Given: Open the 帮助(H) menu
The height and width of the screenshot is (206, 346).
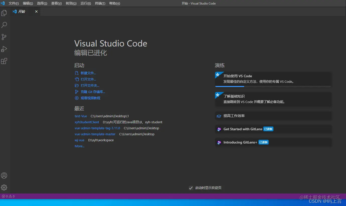Looking at the screenshot, I should click(x=115, y=3).
